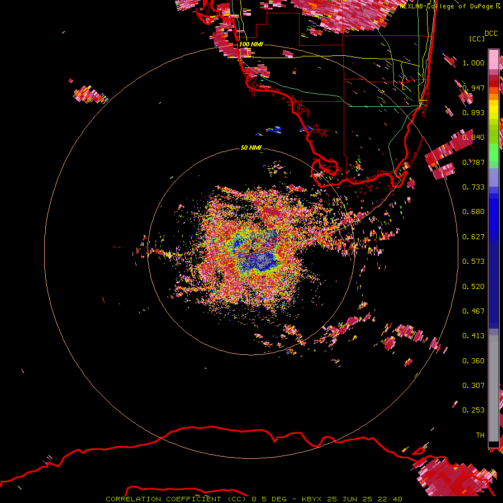
Task: Select the 0.947 color scale label
Action: [473, 88]
